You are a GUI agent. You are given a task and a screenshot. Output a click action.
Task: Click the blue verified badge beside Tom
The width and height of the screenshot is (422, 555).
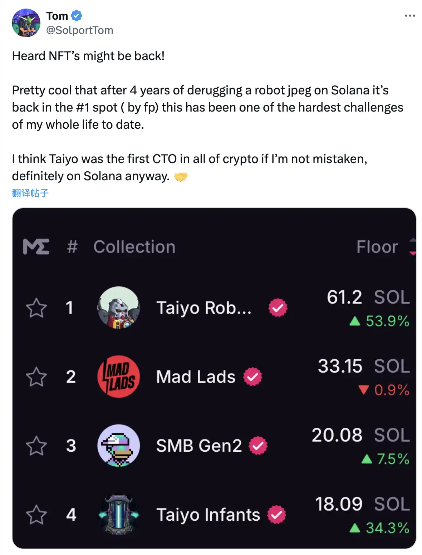(x=77, y=16)
